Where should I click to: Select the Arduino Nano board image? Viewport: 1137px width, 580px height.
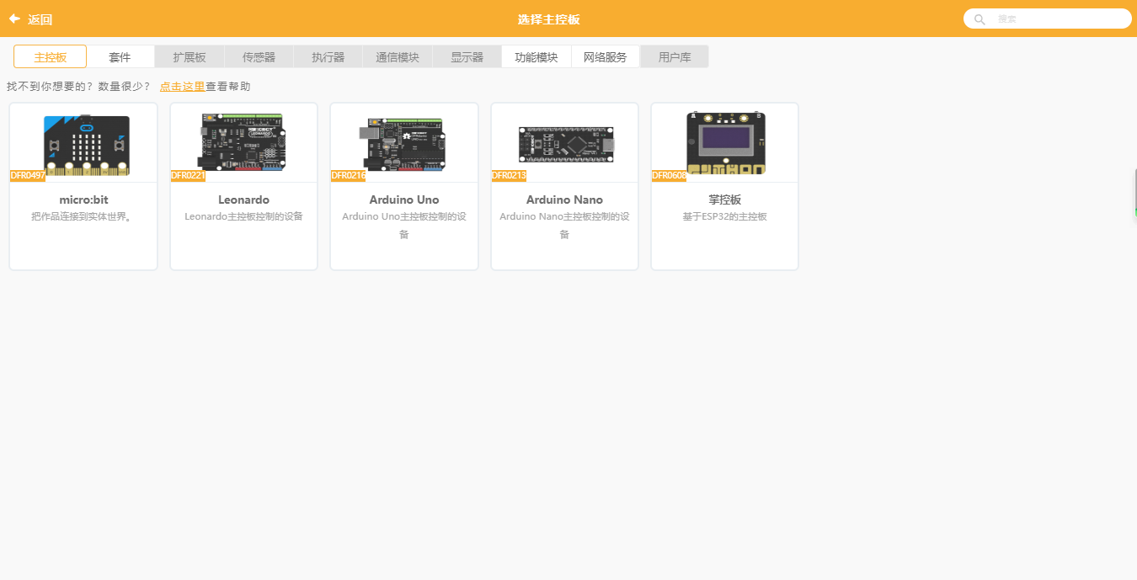(x=566, y=144)
